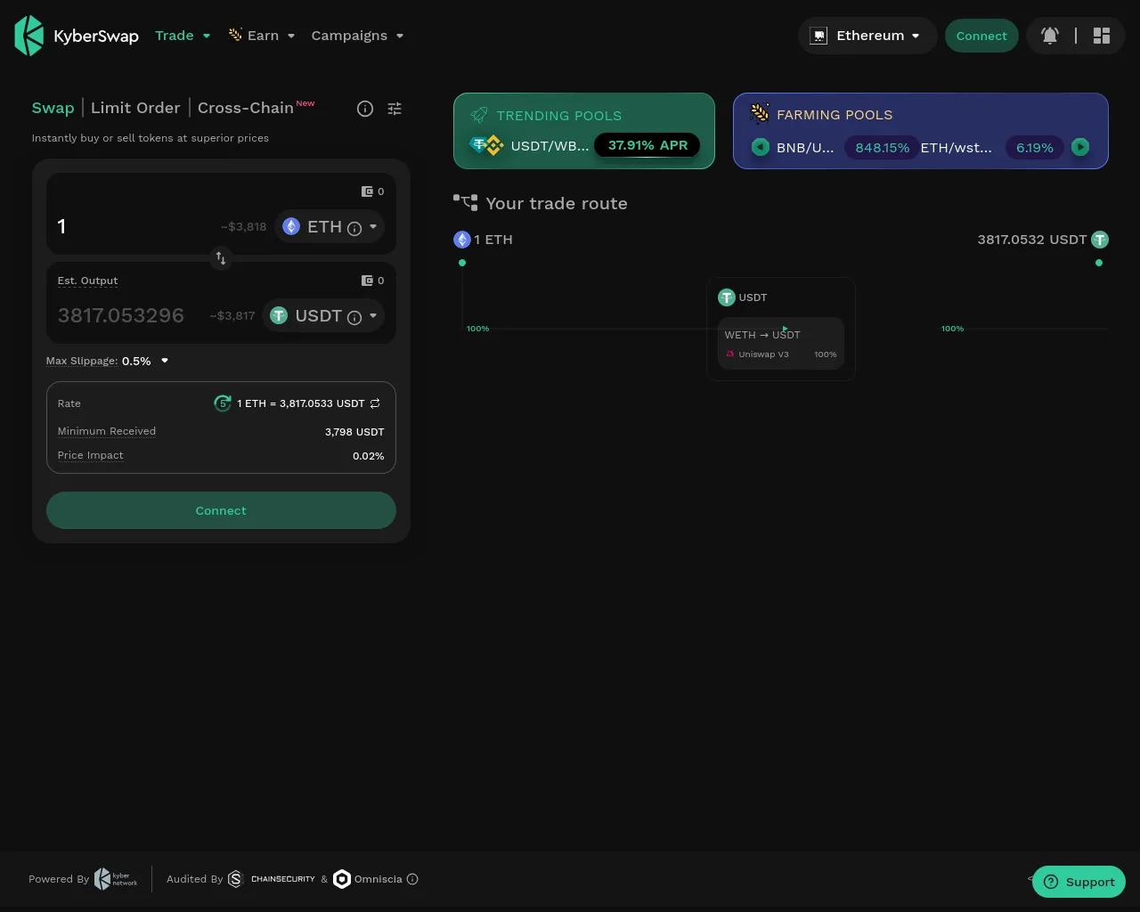Viewport: 1140px width, 912px height.
Task: Click the Omniscia info icon
Action: (412, 879)
